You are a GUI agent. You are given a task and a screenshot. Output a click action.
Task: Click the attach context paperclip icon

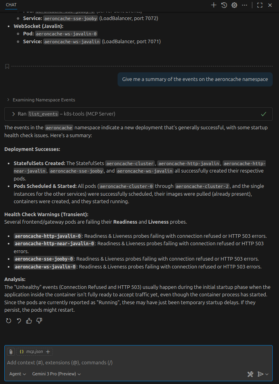[x=11, y=352]
